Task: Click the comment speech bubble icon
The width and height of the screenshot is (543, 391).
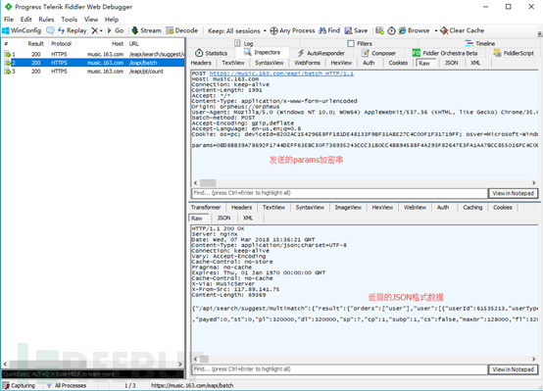Action: click(x=50, y=30)
